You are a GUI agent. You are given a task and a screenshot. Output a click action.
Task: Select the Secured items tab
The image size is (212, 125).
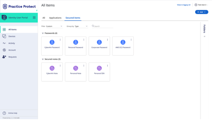point(73,18)
